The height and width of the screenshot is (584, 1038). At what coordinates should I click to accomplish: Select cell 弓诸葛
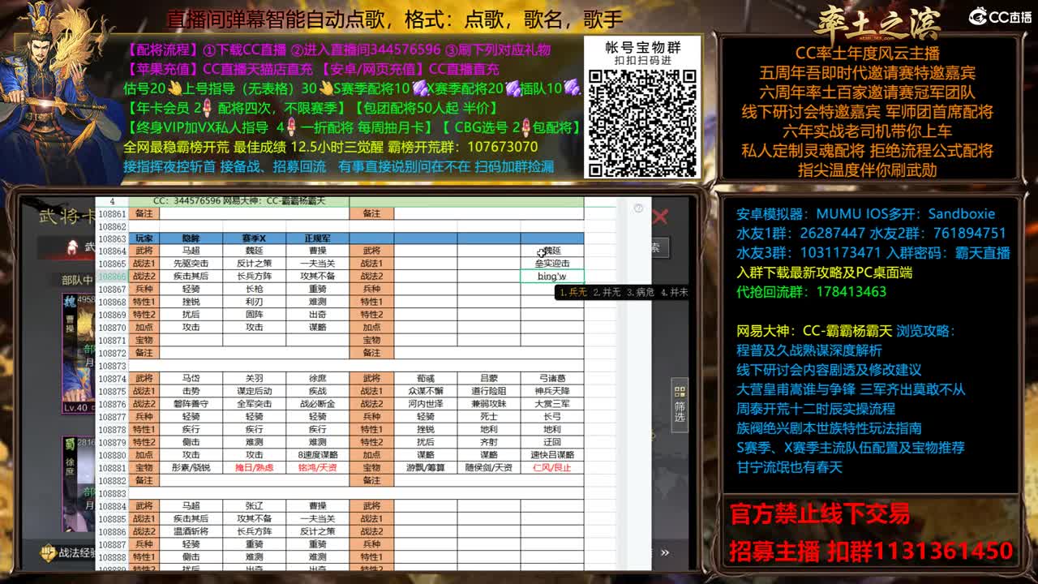(x=552, y=379)
